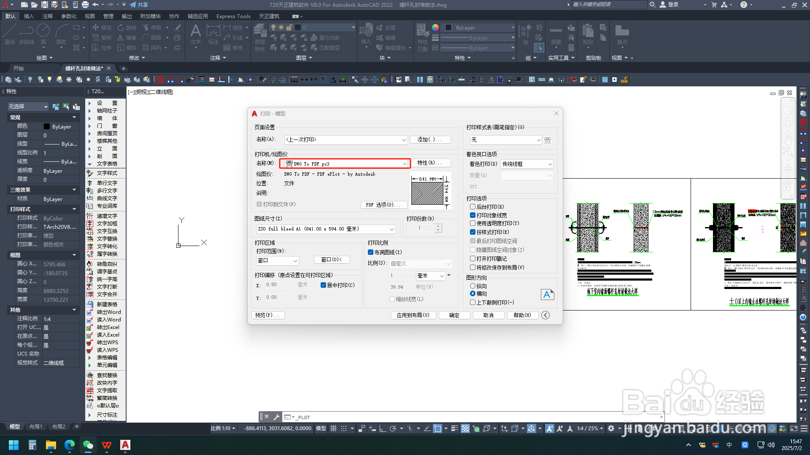Collapse the 常规 properties section
Viewport: 810px width, 455px height.
[x=74, y=118]
